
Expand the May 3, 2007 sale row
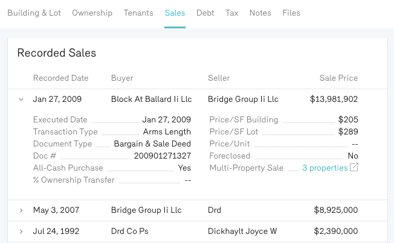point(21,210)
